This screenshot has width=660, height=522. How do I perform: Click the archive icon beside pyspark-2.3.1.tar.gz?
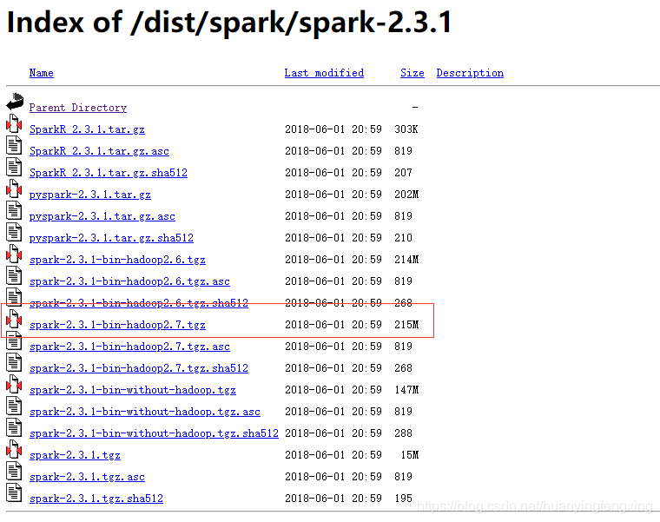(x=14, y=189)
